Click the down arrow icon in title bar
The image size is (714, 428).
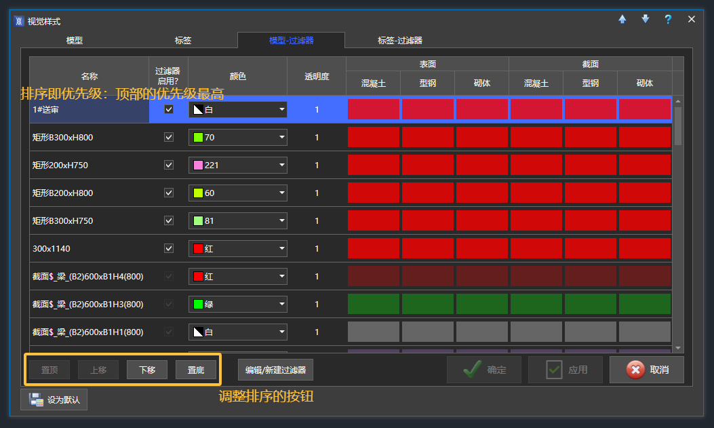click(x=646, y=19)
